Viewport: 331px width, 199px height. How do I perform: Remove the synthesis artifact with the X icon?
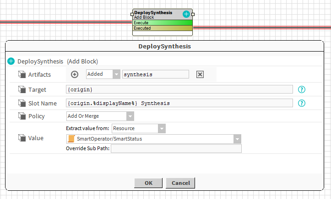(200, 74)
